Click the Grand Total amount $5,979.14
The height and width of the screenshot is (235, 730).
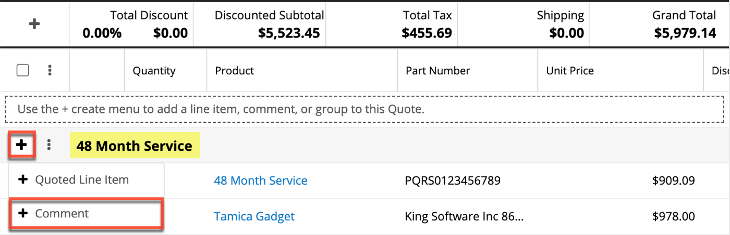click(685, 34)
